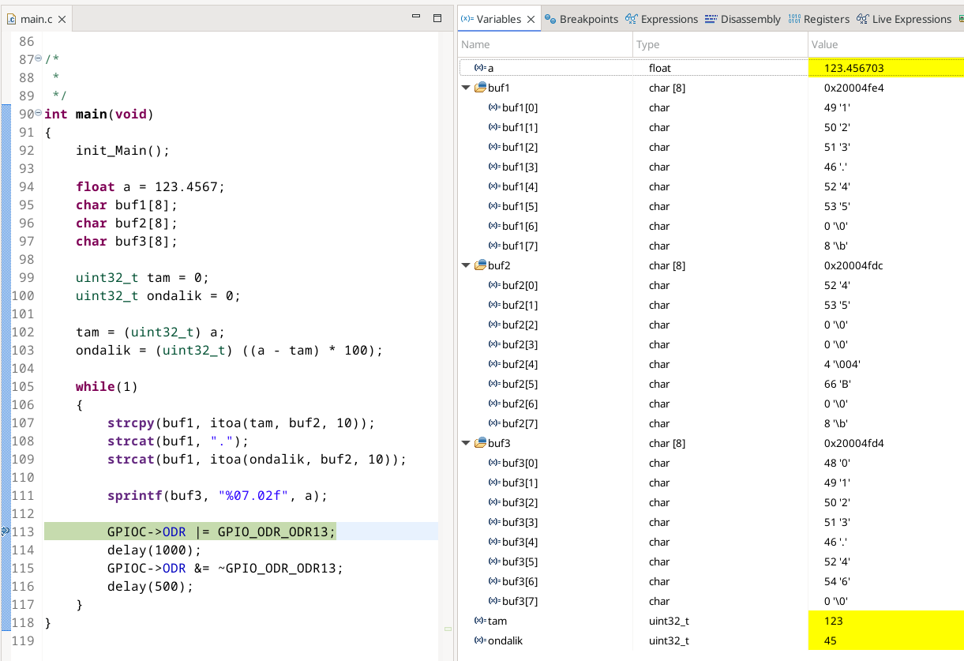Click the 'float a = 123.4567' line
964x661 pixels.
[x=150, y=186]
